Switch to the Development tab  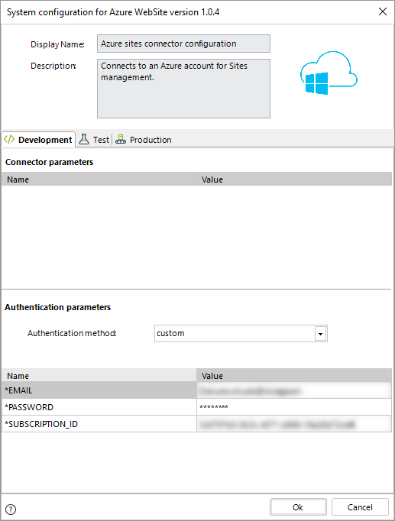click(38, 140)
